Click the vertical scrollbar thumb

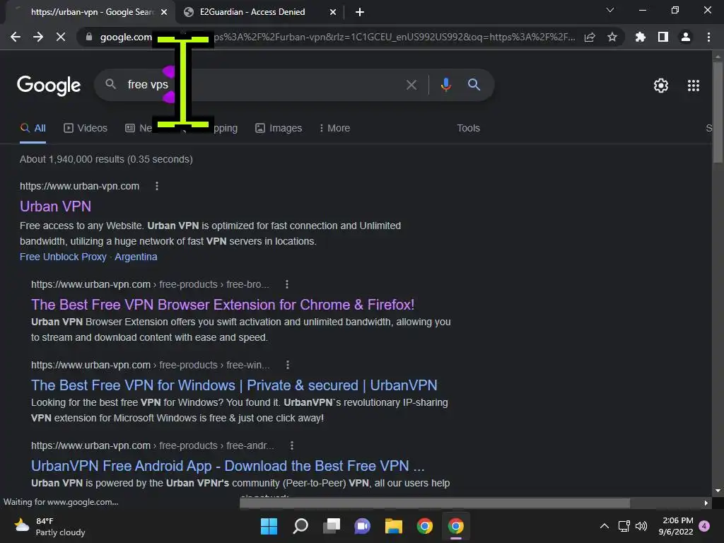coord(717,112)
